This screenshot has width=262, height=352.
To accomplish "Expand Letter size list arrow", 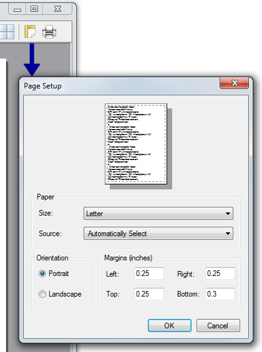I will (x=228, y=214).
